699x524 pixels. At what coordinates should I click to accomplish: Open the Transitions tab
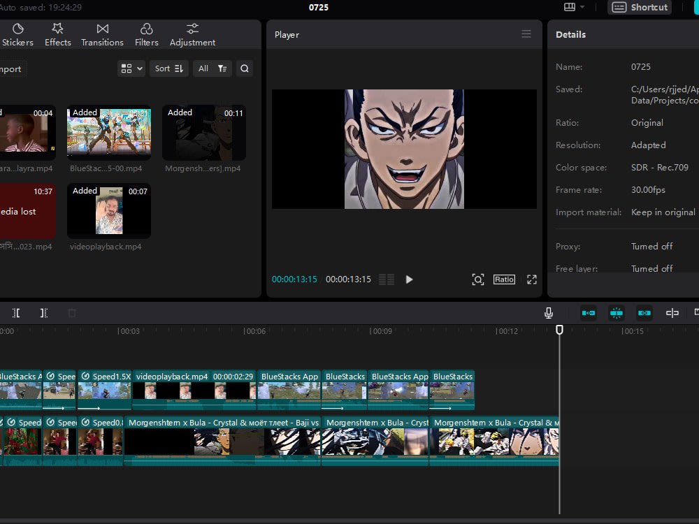102,35
